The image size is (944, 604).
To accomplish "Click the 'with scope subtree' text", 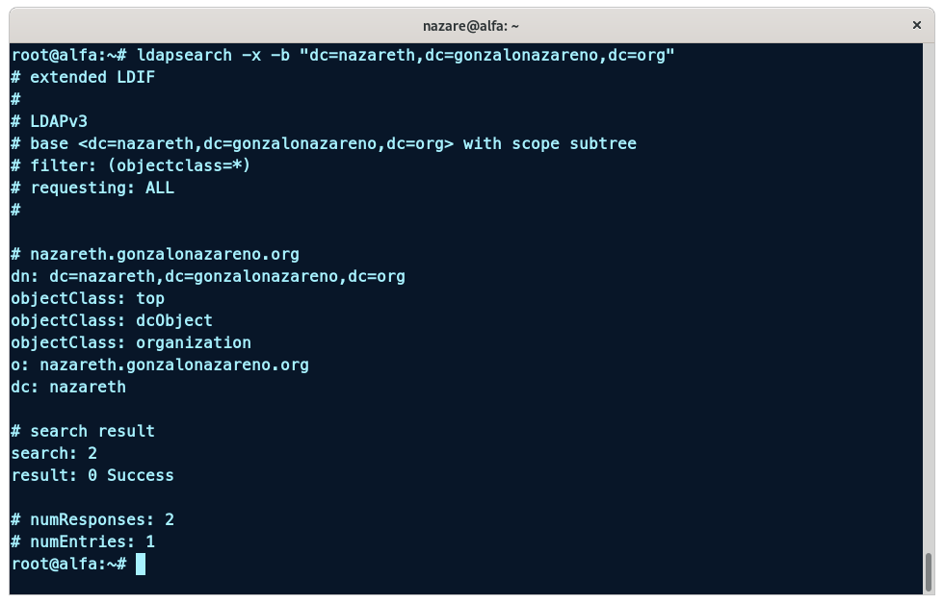I will 549,143.
